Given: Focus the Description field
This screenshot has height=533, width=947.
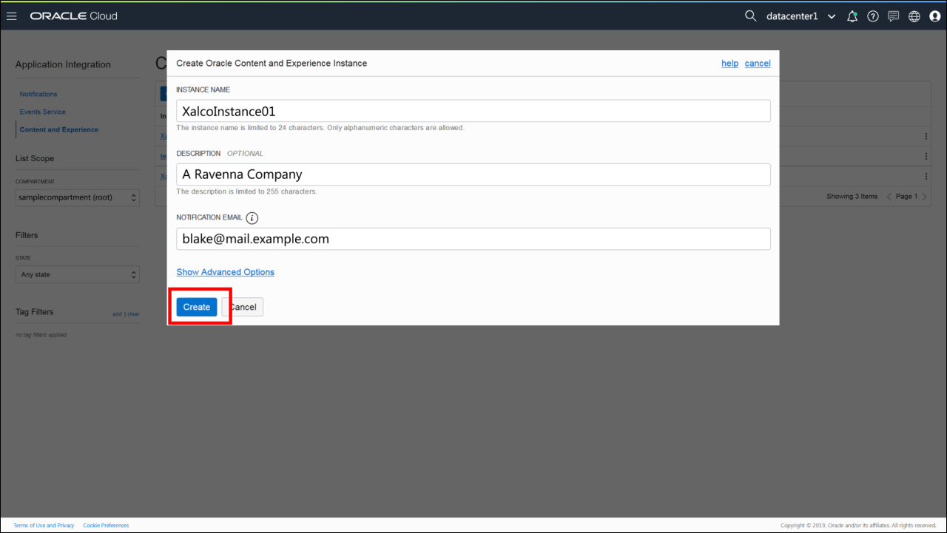Looking at the screenshot, I should pyautogui.click(x=473, y=174).
